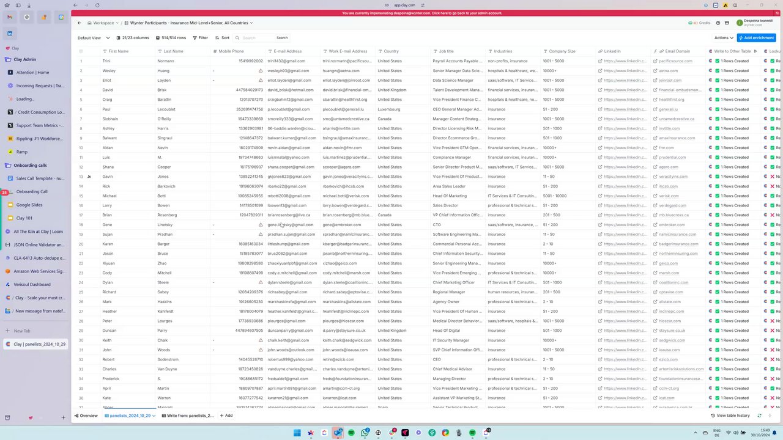
Task: Click the browser downloads icon
Action: point(29,5)
